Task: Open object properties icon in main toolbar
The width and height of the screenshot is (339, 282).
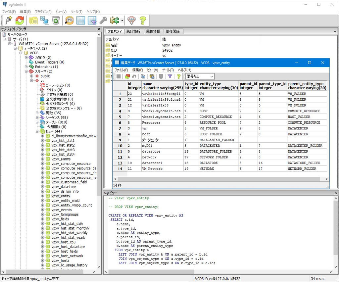Action: [x=33, y=21]
